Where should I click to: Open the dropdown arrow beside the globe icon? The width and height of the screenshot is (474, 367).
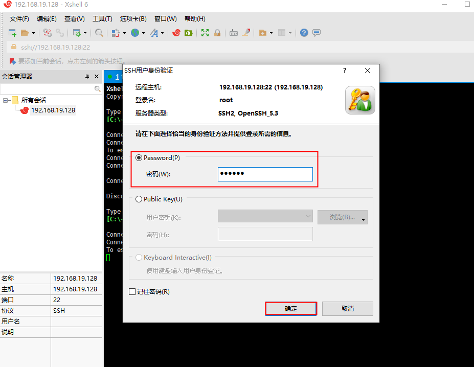(143, 33)
